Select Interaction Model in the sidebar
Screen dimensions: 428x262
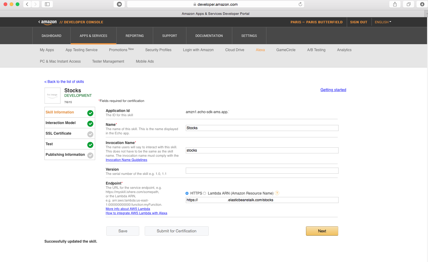tap(61, 123)
